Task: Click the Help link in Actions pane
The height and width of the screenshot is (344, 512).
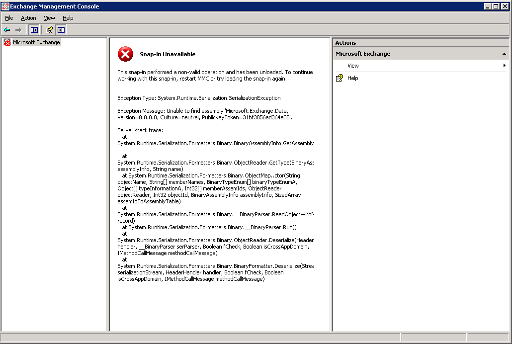Action: 352,78
